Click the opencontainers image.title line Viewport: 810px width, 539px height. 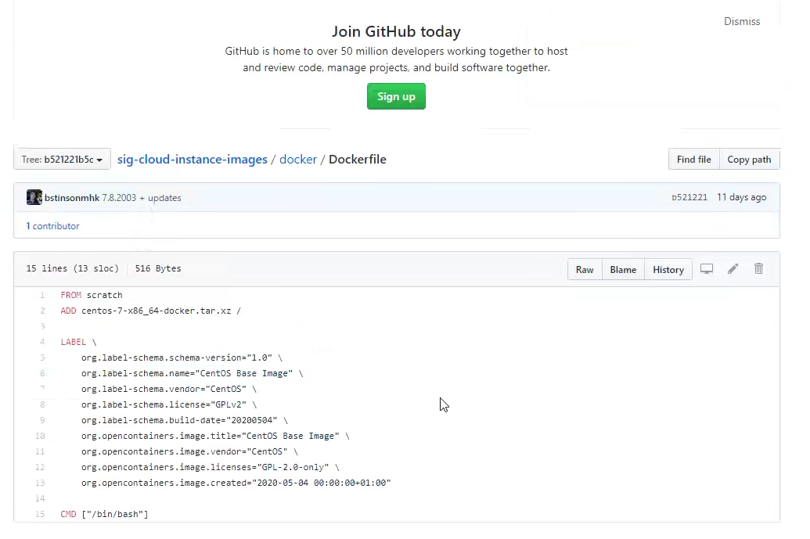tap(215, 436)
